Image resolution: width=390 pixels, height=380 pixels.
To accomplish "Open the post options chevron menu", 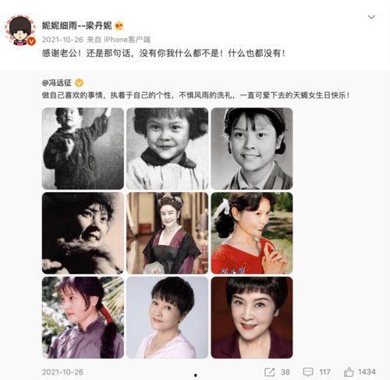I will [371, 17].
